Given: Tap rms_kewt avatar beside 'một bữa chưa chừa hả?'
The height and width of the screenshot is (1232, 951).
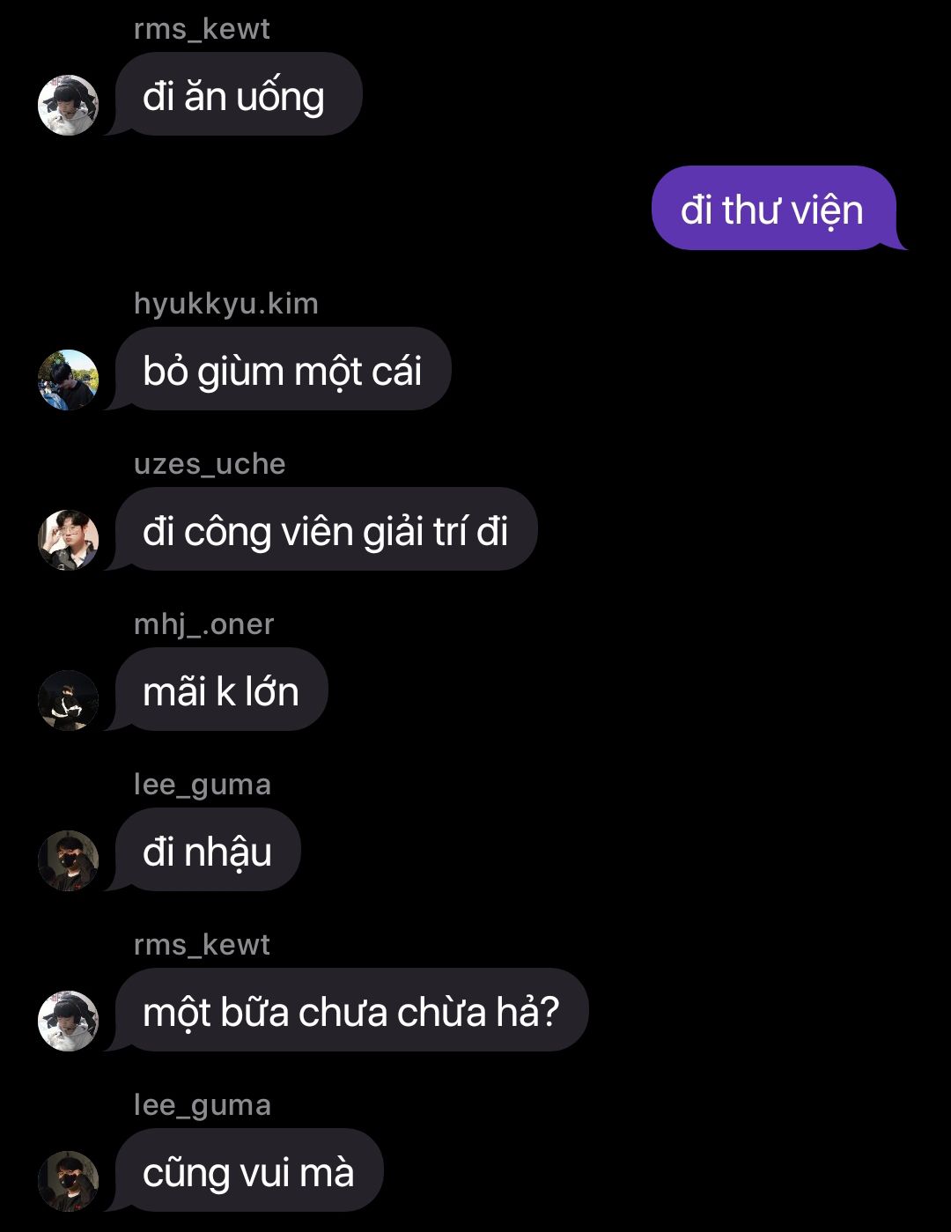Looking at the screenshot, I should coord(68,1021).
